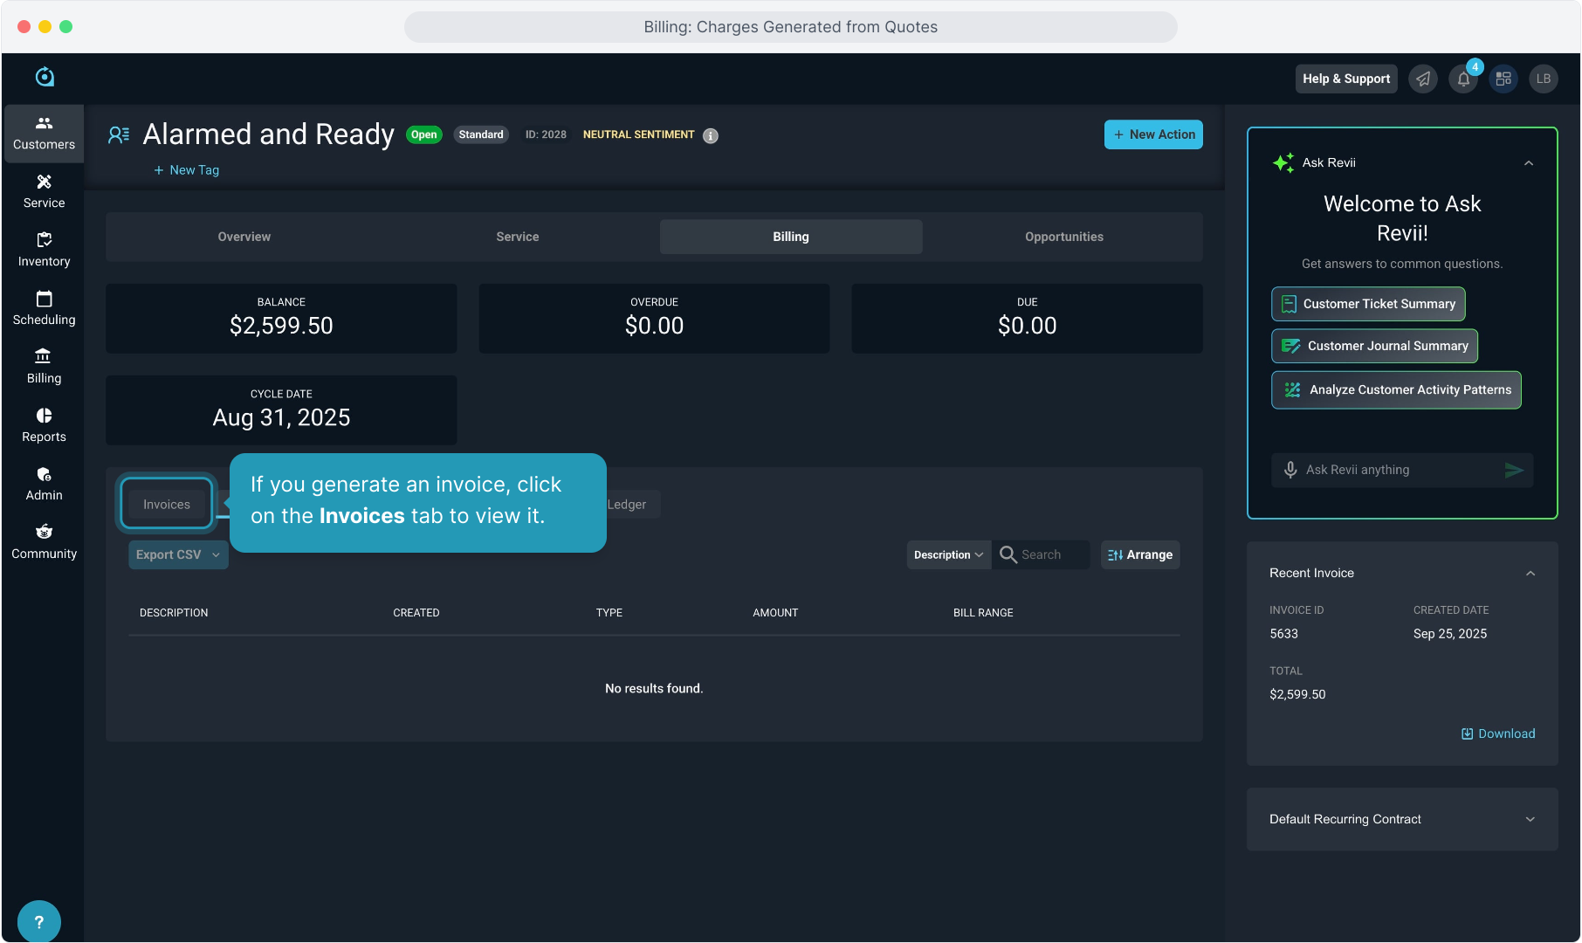Open the Service section in sidebar
Screen dimensions: 1582x943
pyautogui.click(x=44, y=191)
